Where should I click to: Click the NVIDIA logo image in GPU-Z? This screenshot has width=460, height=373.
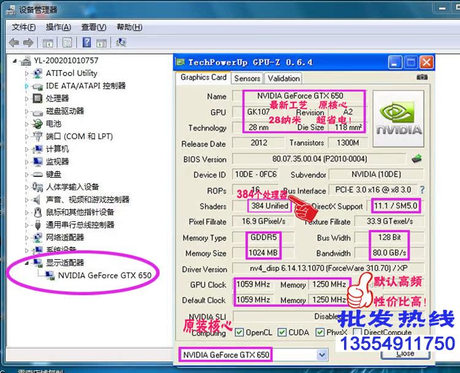tap(398, 119)
